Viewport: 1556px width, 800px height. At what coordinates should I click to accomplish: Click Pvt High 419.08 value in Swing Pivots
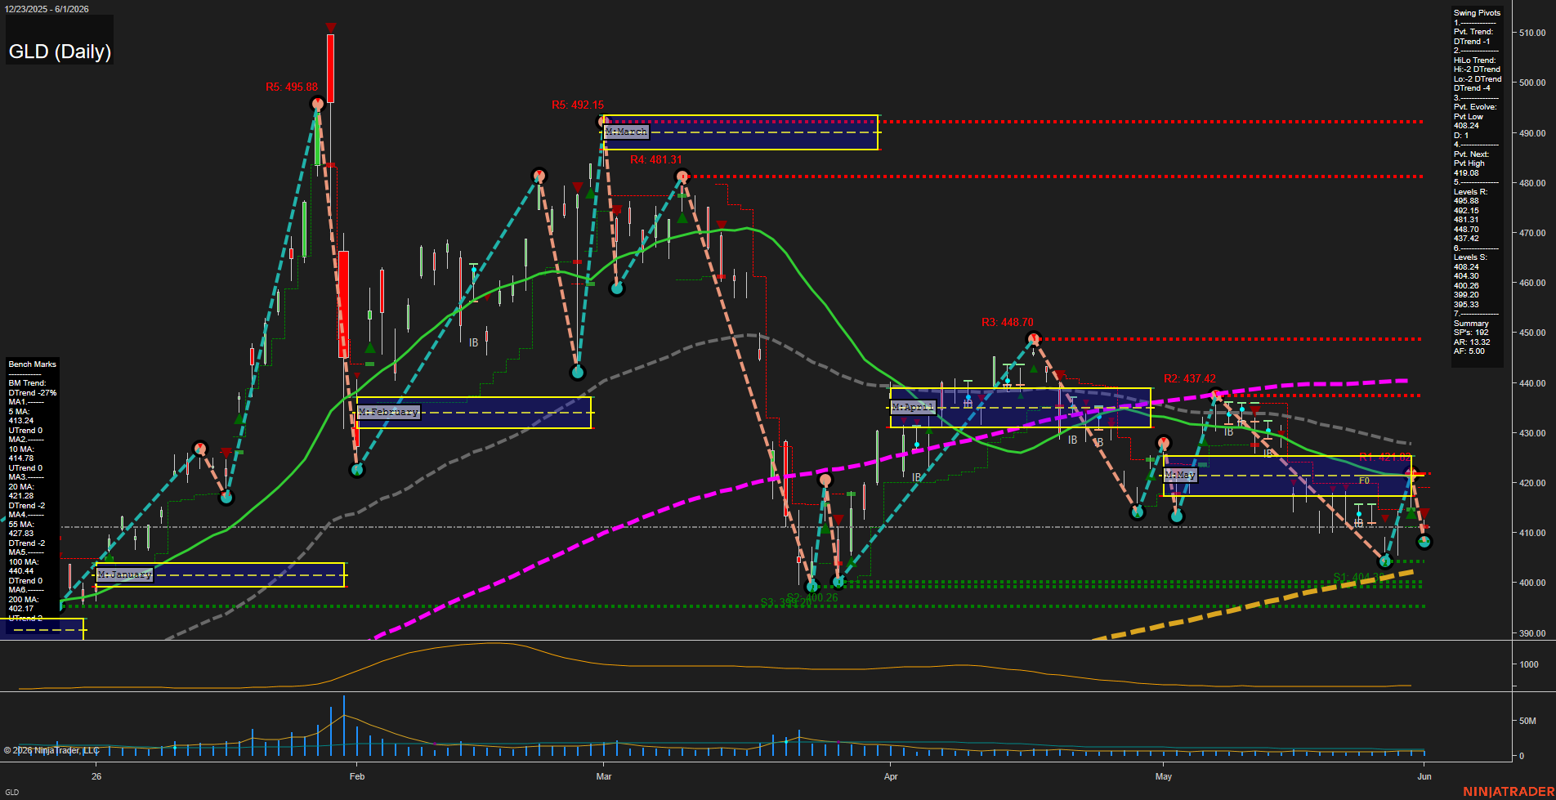coord(1469,168)
